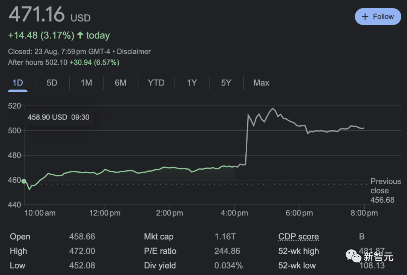Image resolution: width=407 pixels, height=275 pixels.
Task: Click the plus icon in Follow button
Action: coord(365,17)
